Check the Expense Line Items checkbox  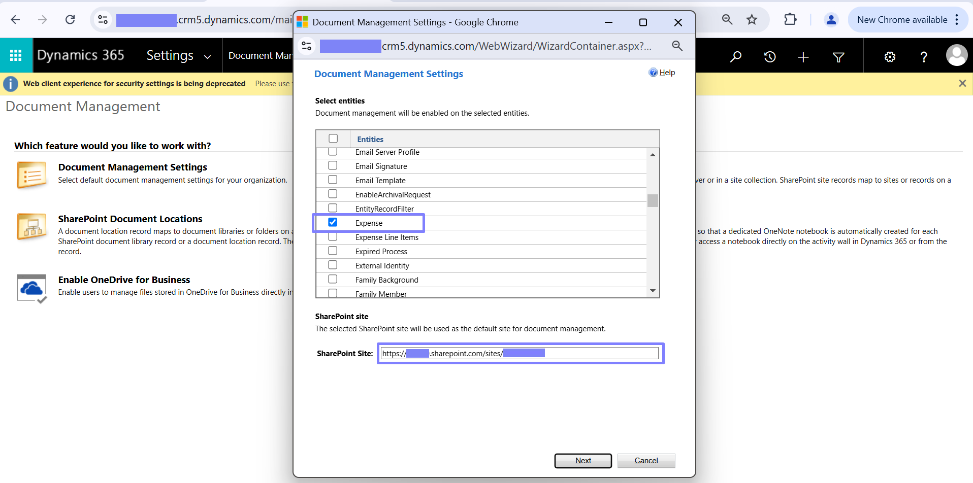tap(333, 236)
